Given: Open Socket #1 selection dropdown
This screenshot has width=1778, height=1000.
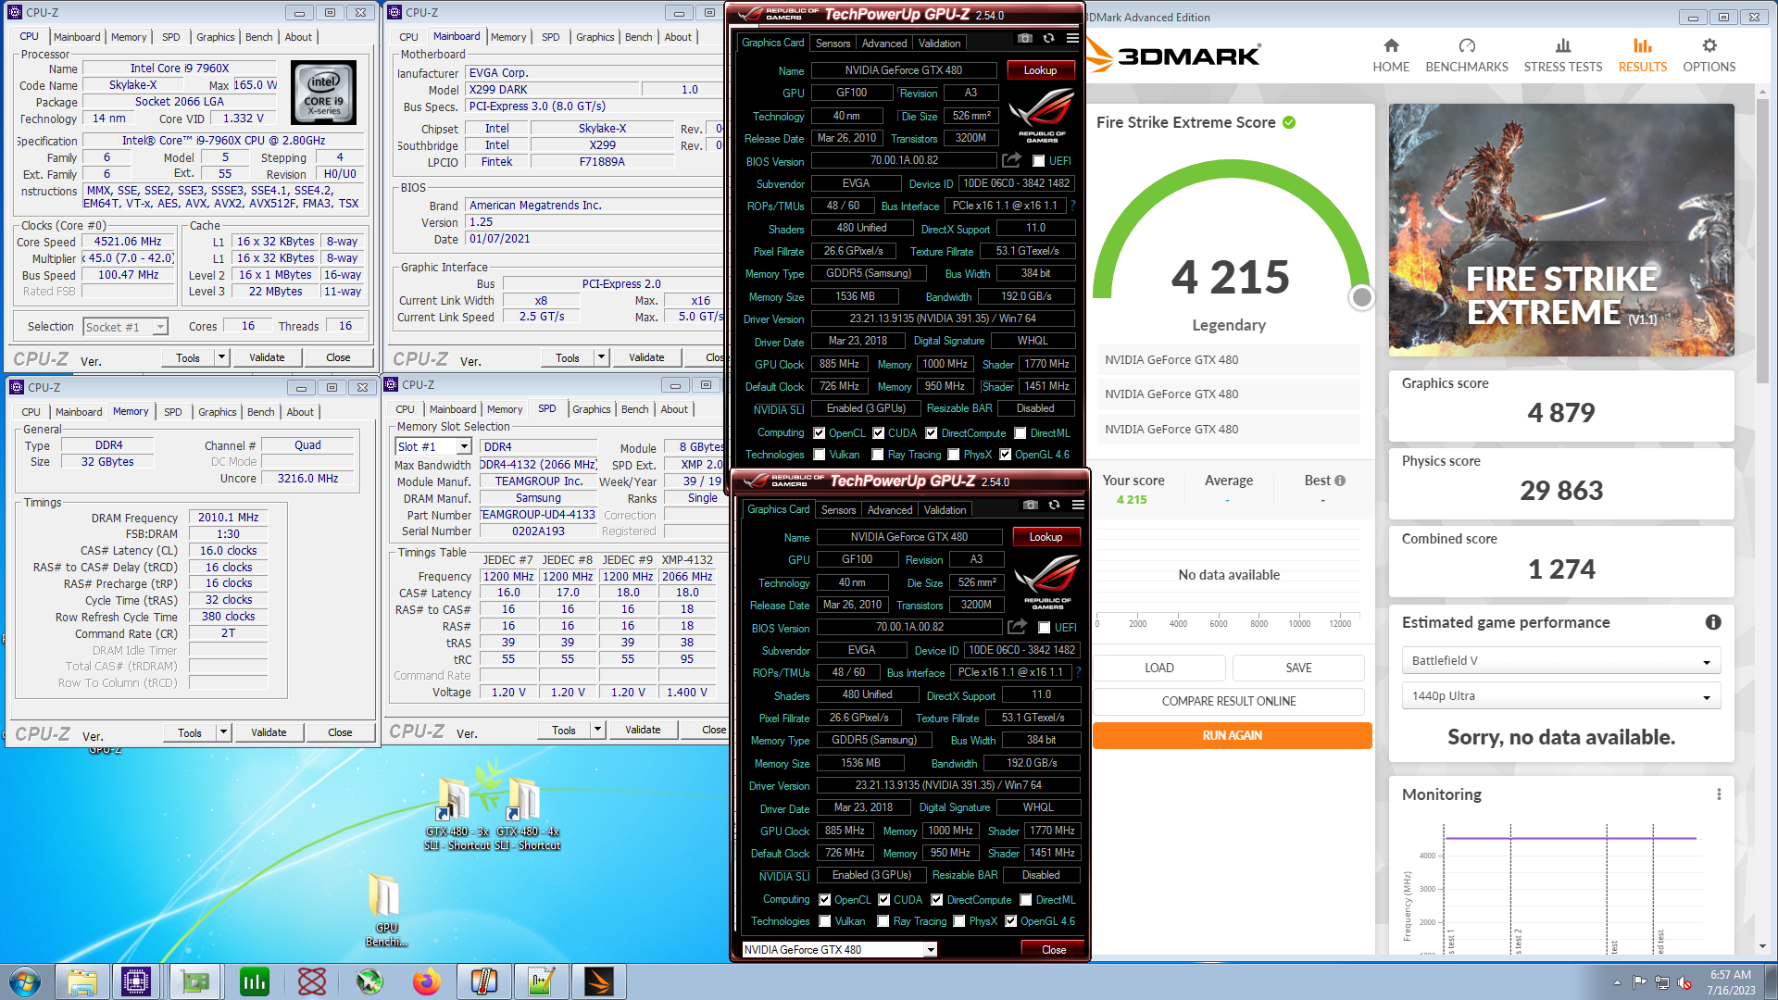Looking at the screenshot, I should tap(126, 327).
